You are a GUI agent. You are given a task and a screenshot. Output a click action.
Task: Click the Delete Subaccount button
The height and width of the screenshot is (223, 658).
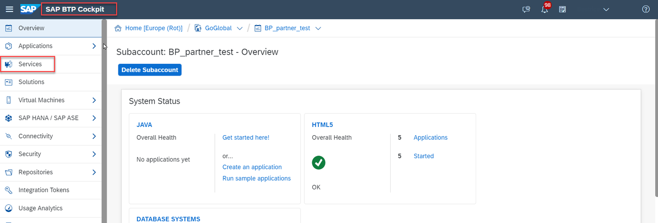tap(150, 70)
